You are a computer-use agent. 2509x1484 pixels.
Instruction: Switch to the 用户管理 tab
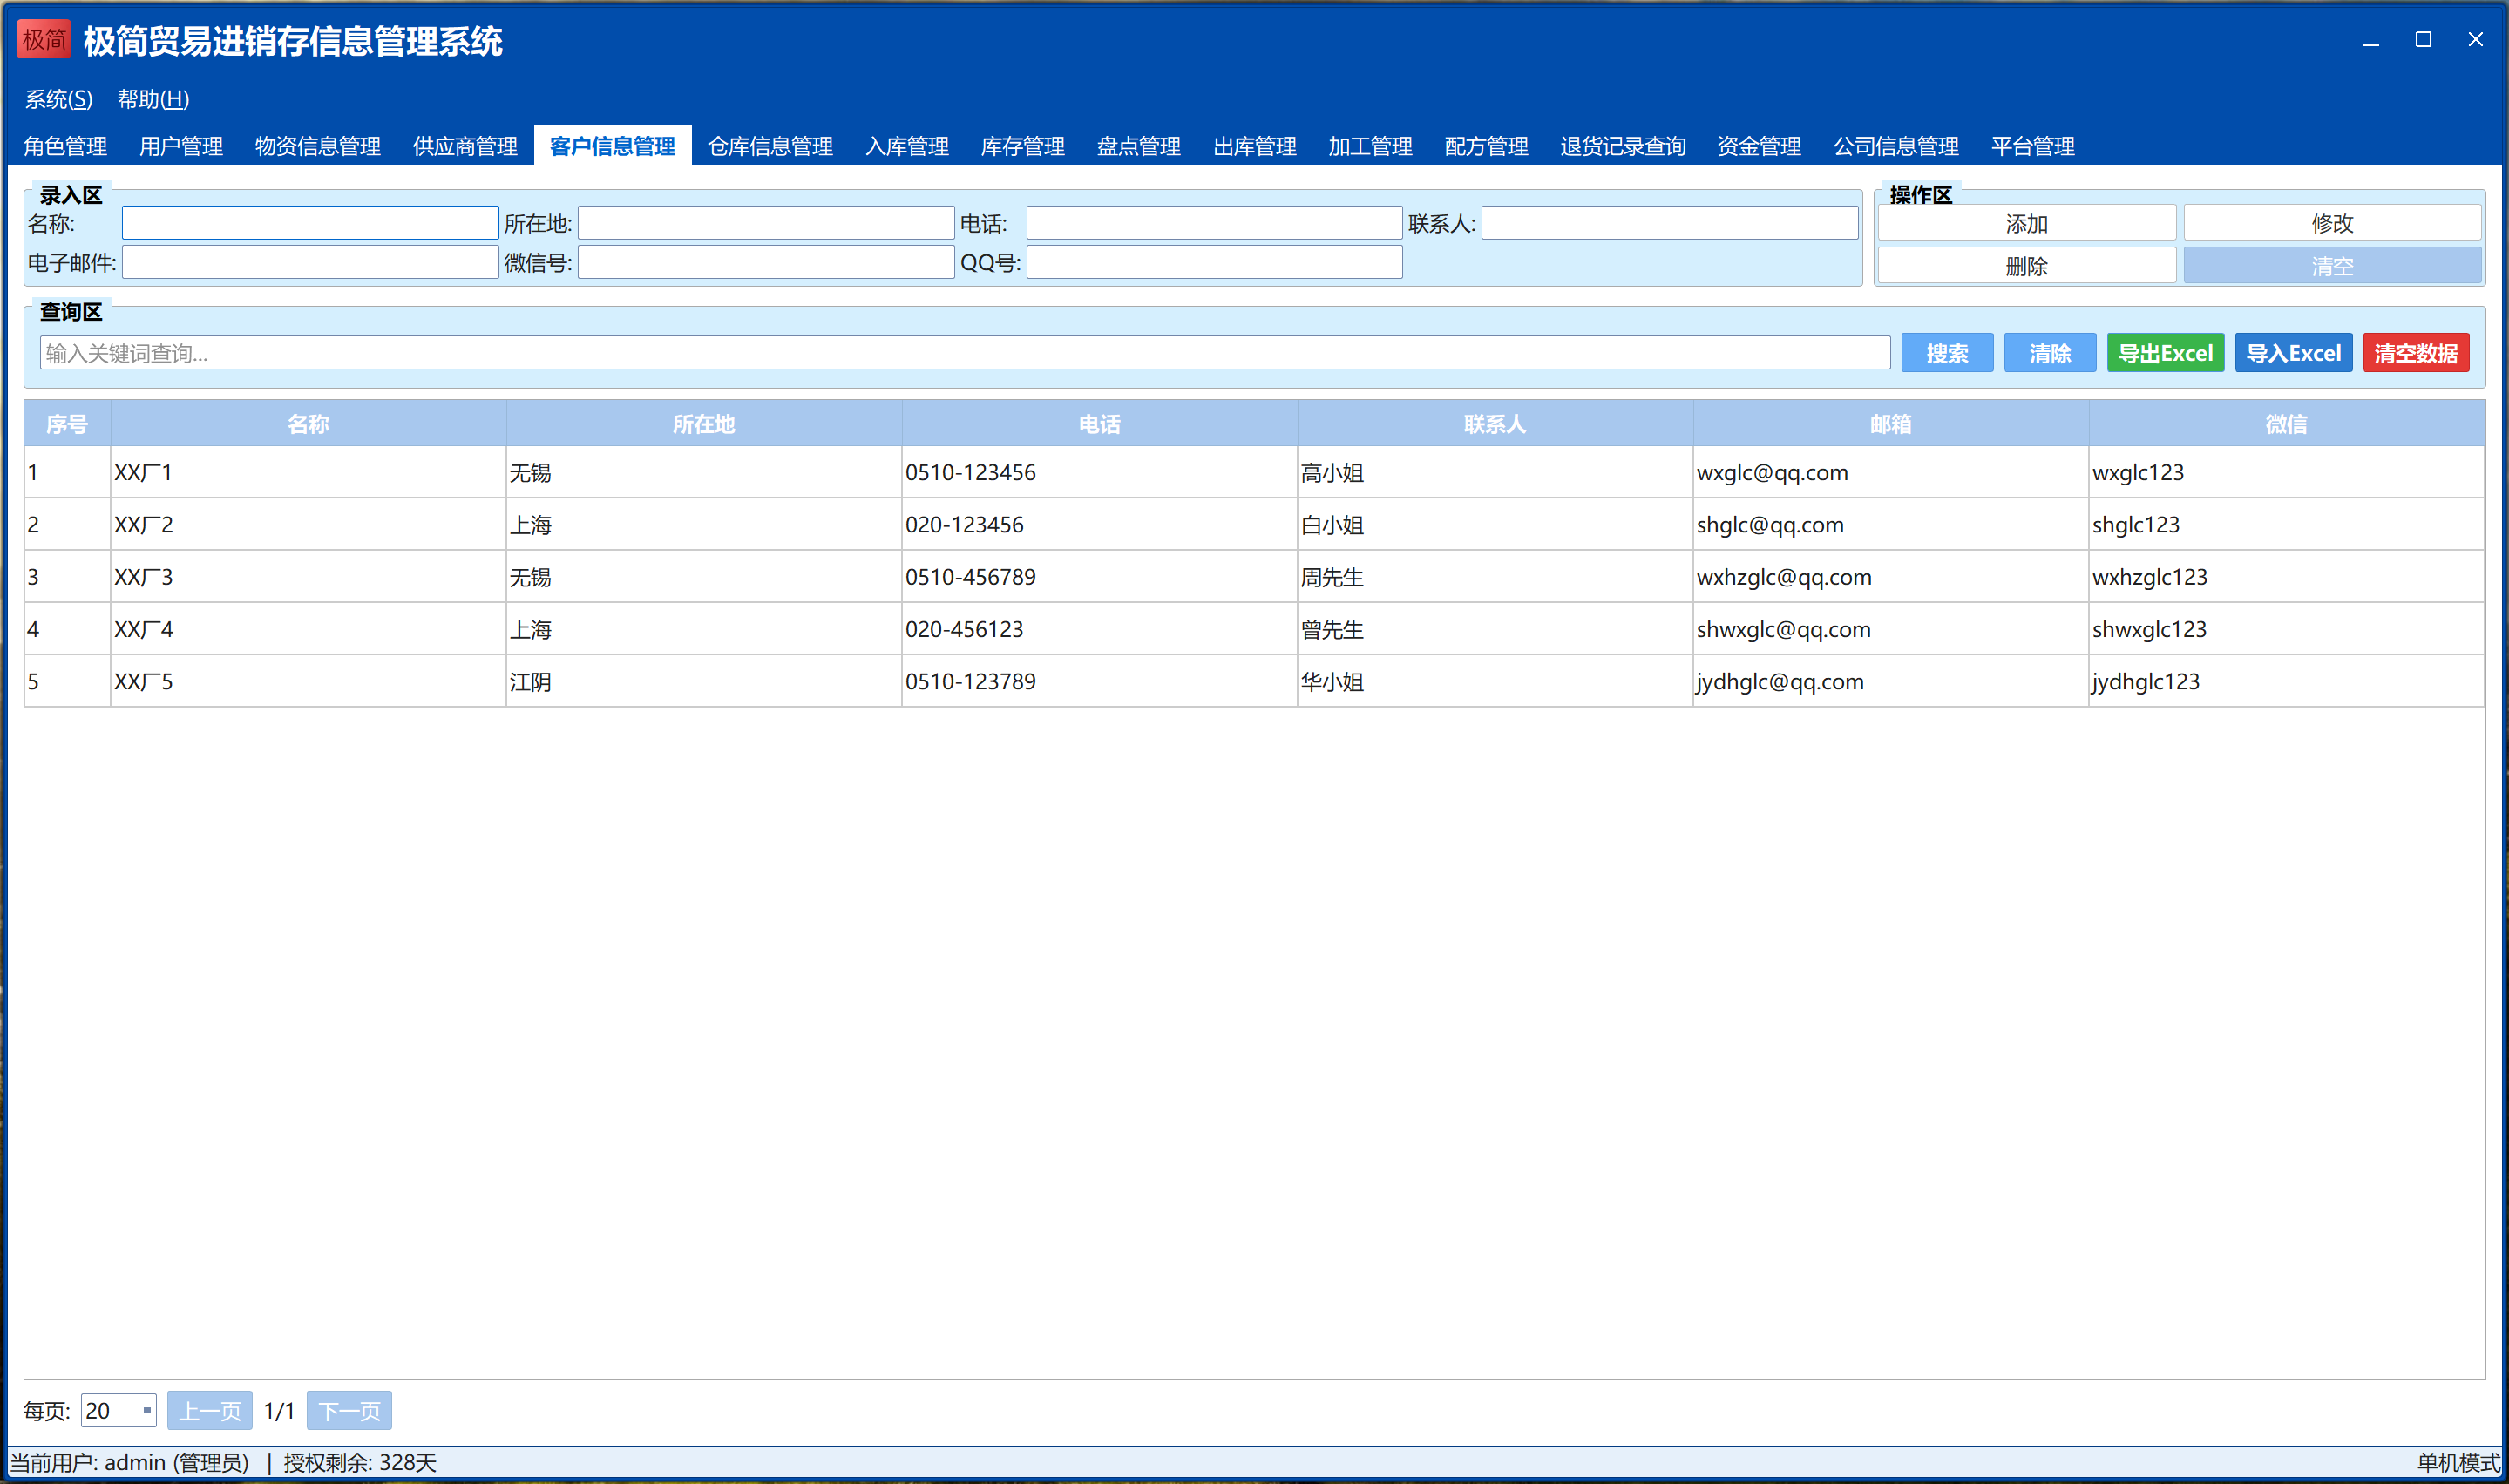coord(181,146)
